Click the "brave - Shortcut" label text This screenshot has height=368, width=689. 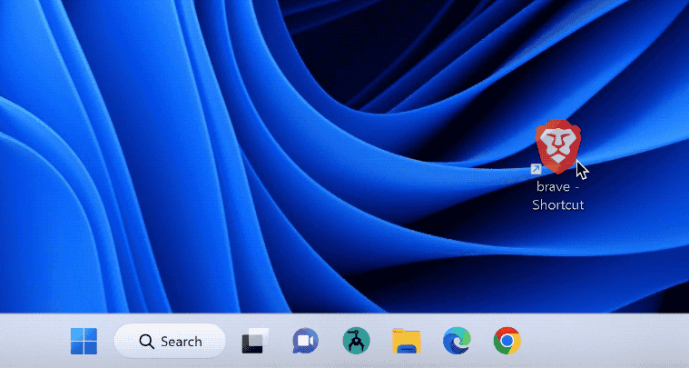tap(557, 196)
